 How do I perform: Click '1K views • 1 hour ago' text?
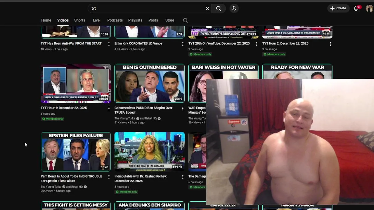coord(54,49)
